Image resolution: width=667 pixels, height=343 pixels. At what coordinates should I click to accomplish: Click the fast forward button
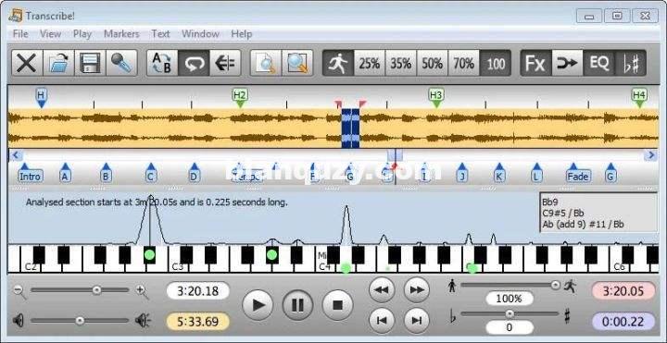pyautogui.click(x=417, y=290)
